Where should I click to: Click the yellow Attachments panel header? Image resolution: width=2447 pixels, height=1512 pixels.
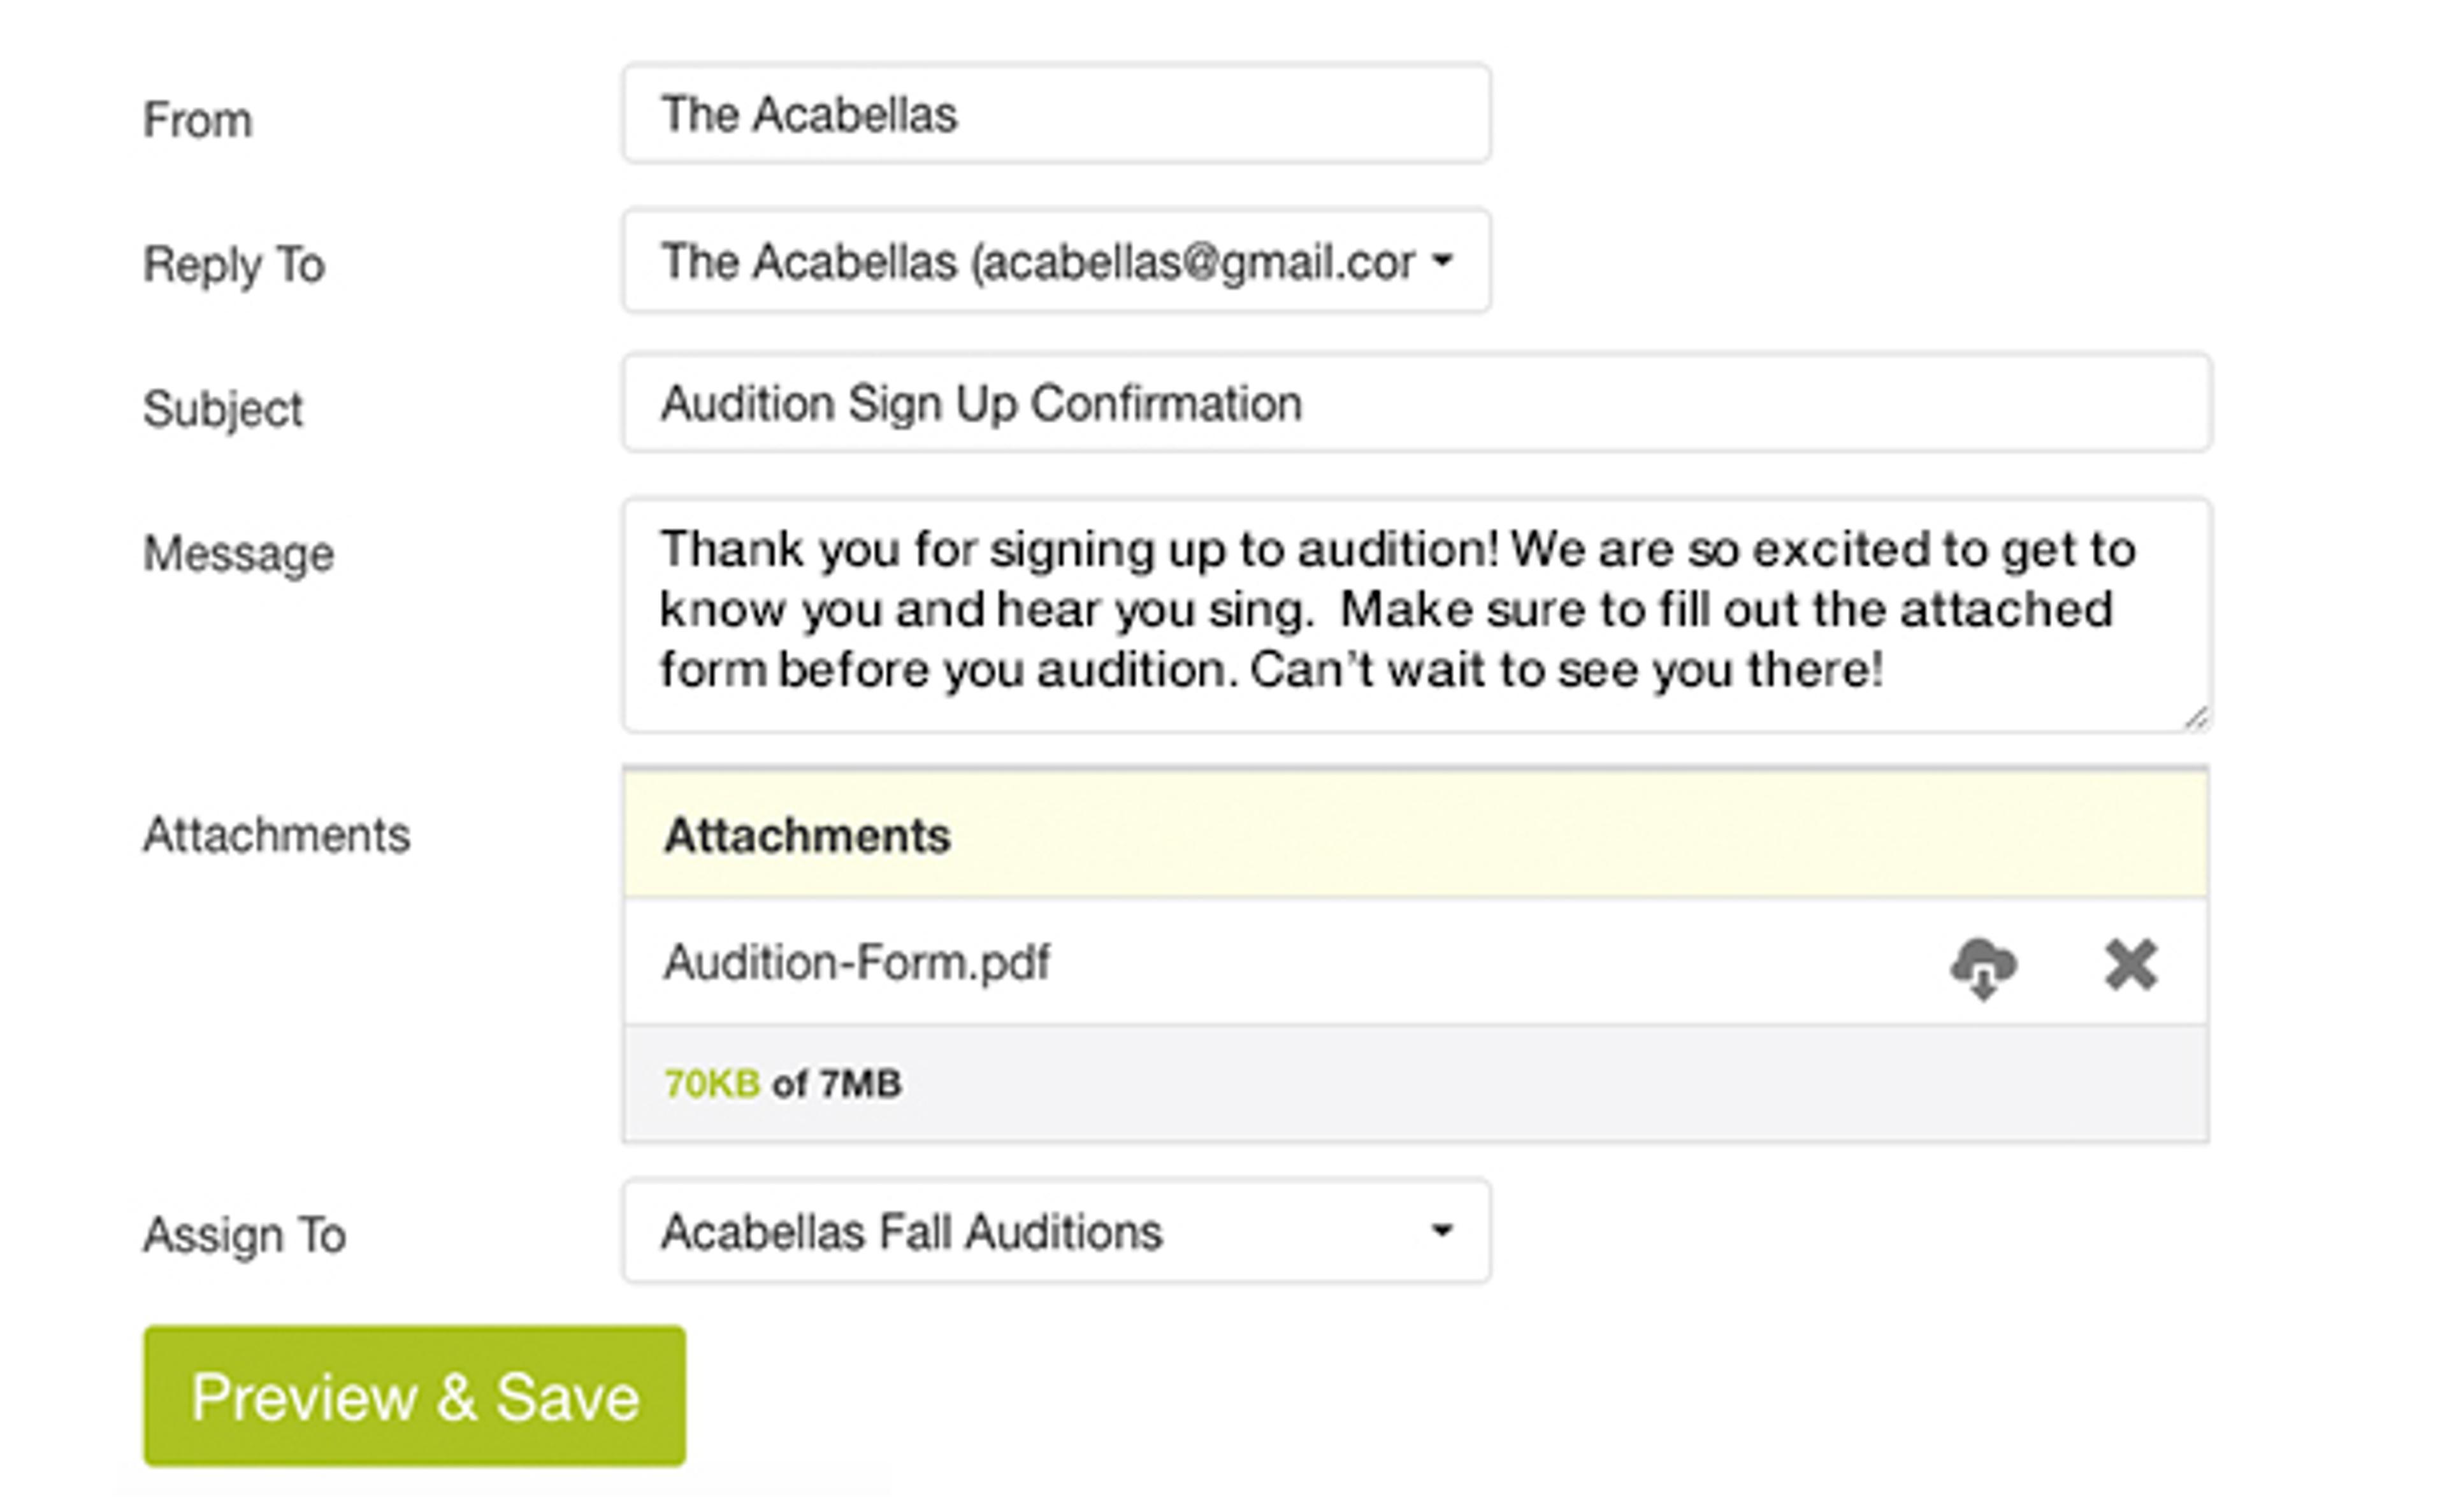tap(1415, 835)
